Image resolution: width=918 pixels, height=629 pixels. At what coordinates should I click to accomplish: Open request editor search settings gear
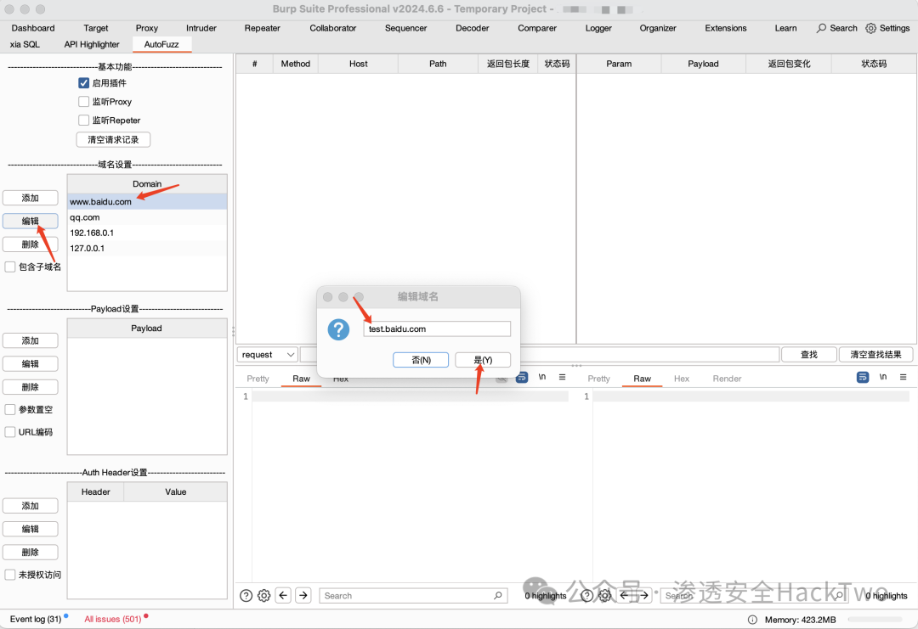pos(264,596)
